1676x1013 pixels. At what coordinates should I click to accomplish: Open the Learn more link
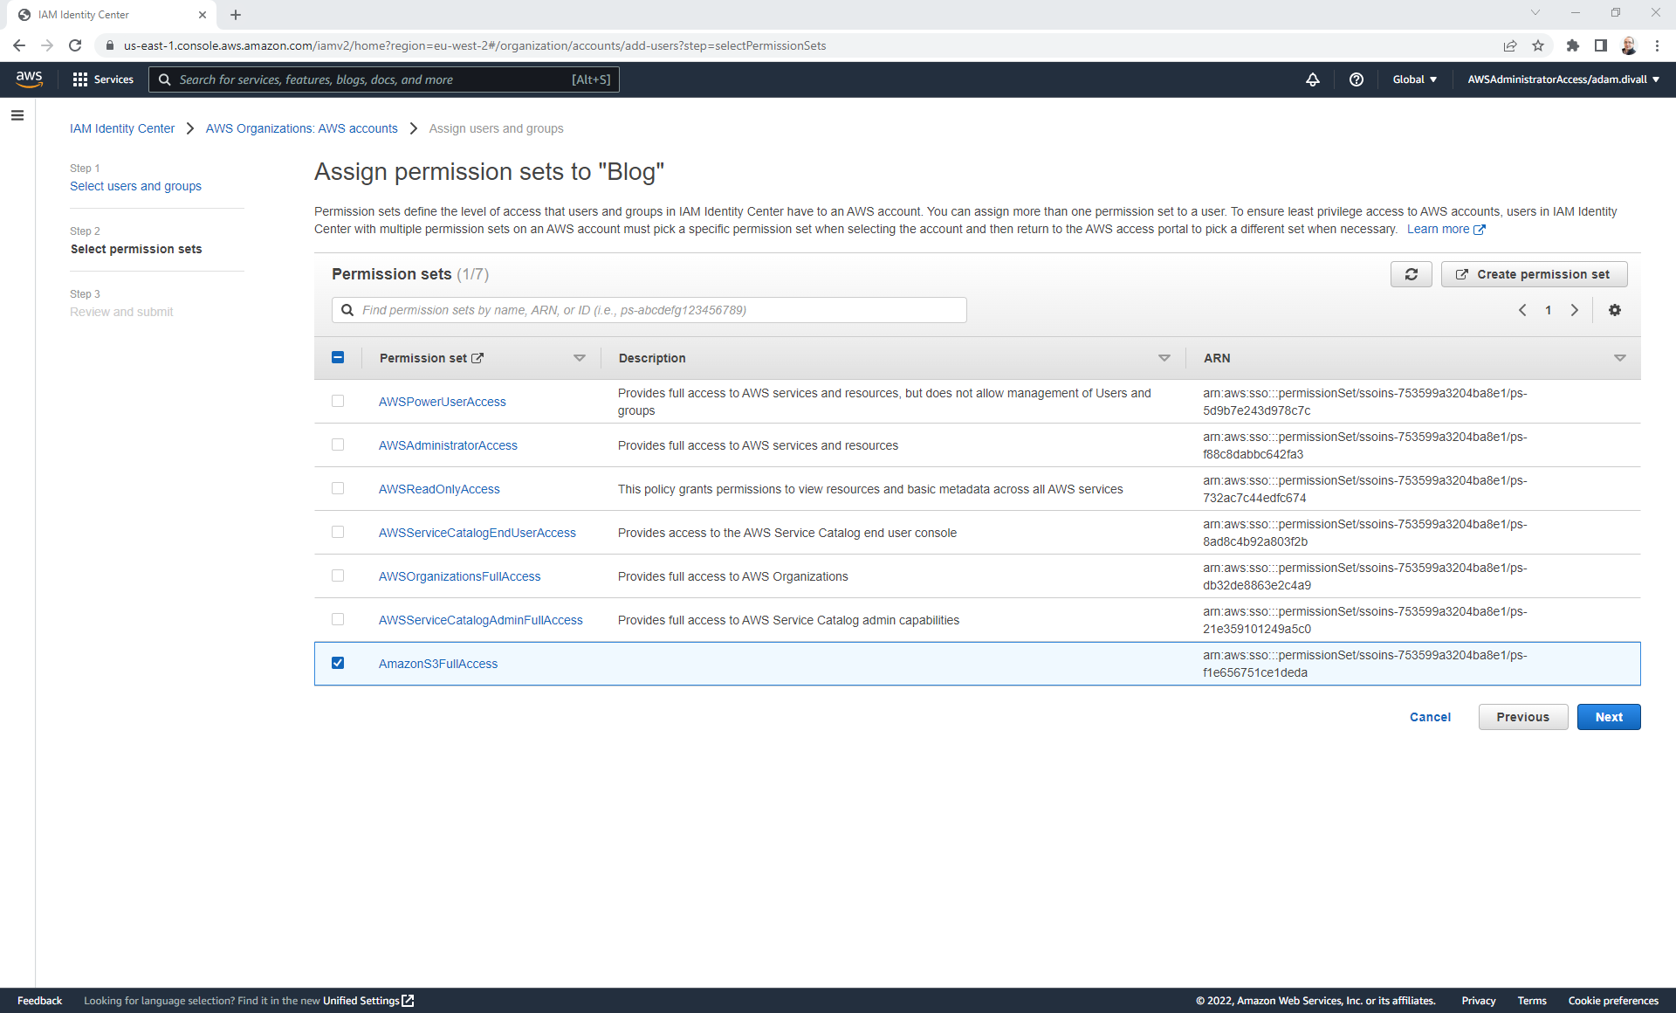[x=1446, y=229]
